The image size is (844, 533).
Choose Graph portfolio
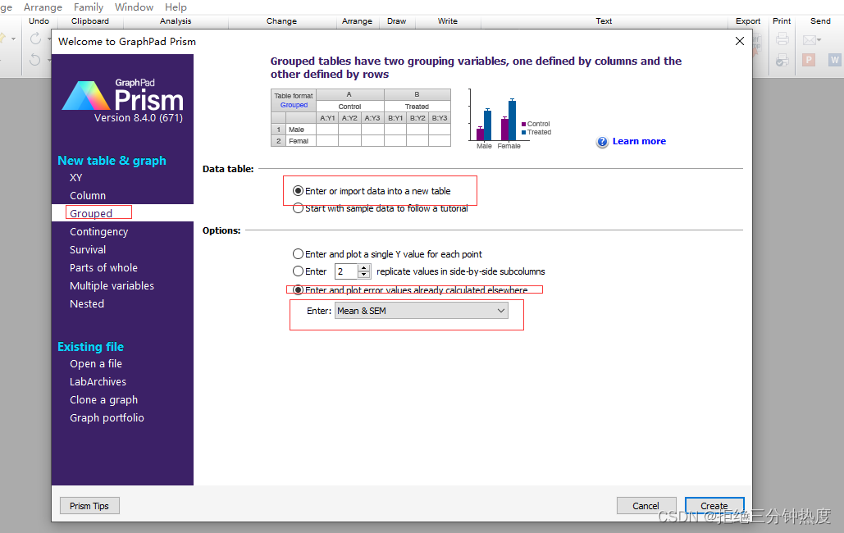tap(107, 417)
